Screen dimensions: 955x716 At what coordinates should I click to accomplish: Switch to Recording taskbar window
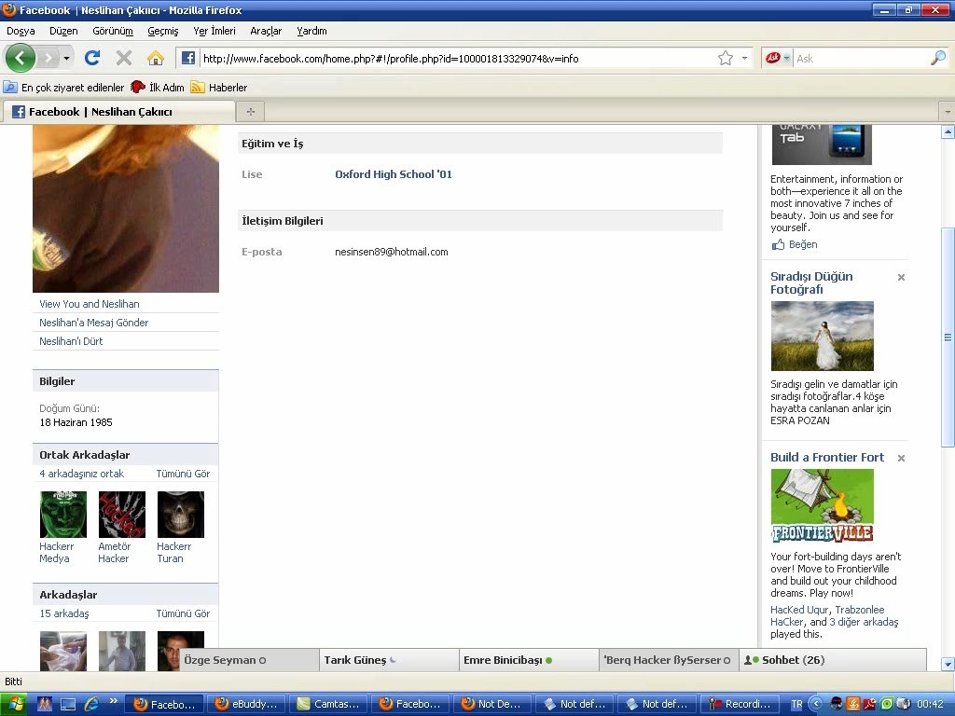click(x=740, y=704)
